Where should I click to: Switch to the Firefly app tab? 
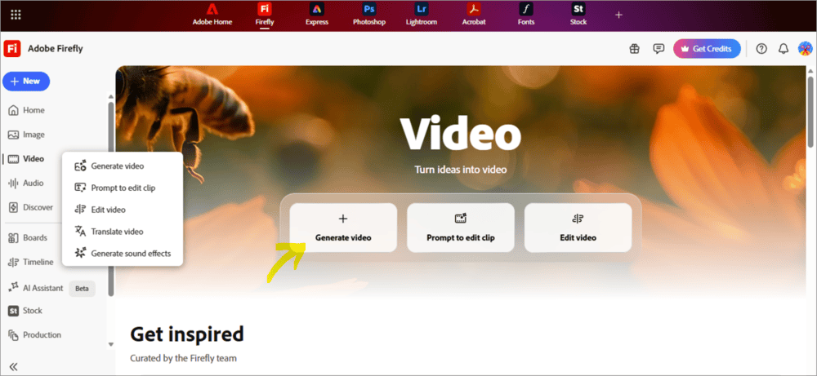(265, 15)
